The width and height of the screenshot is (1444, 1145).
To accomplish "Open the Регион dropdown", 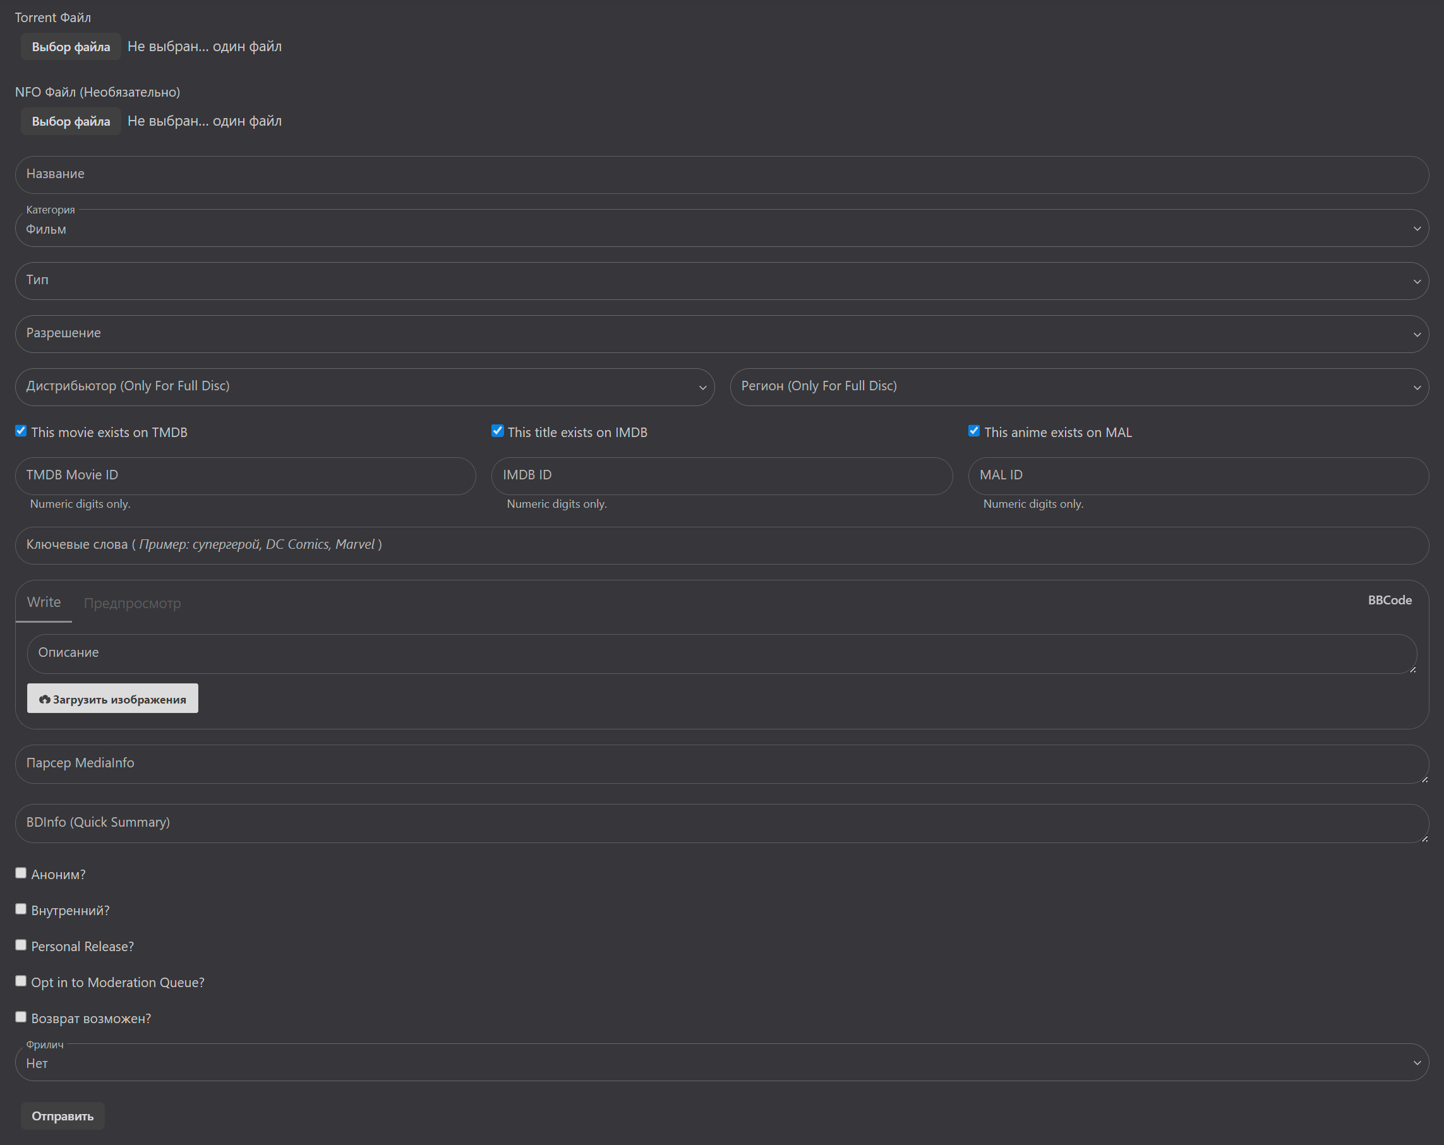I will pos(1079,387).
